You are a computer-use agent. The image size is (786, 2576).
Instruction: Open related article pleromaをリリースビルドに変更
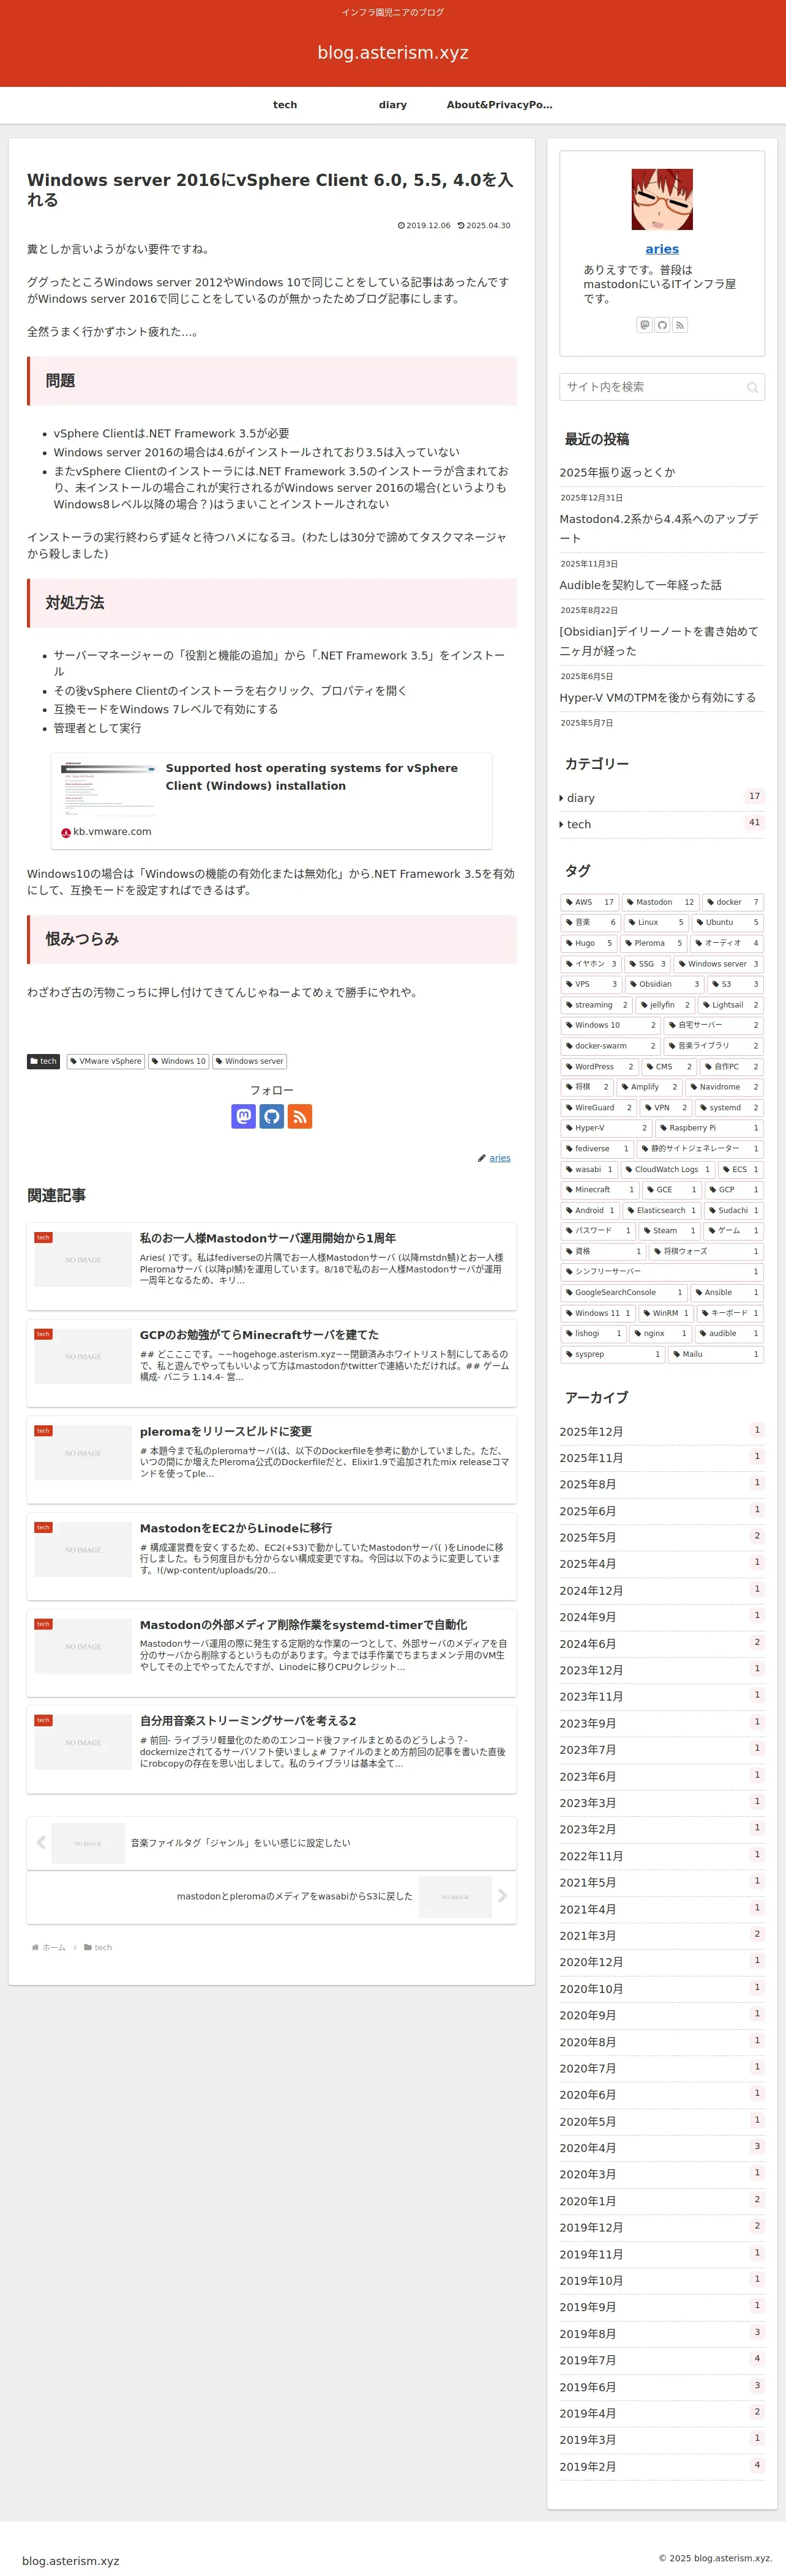coord(271,1460)
